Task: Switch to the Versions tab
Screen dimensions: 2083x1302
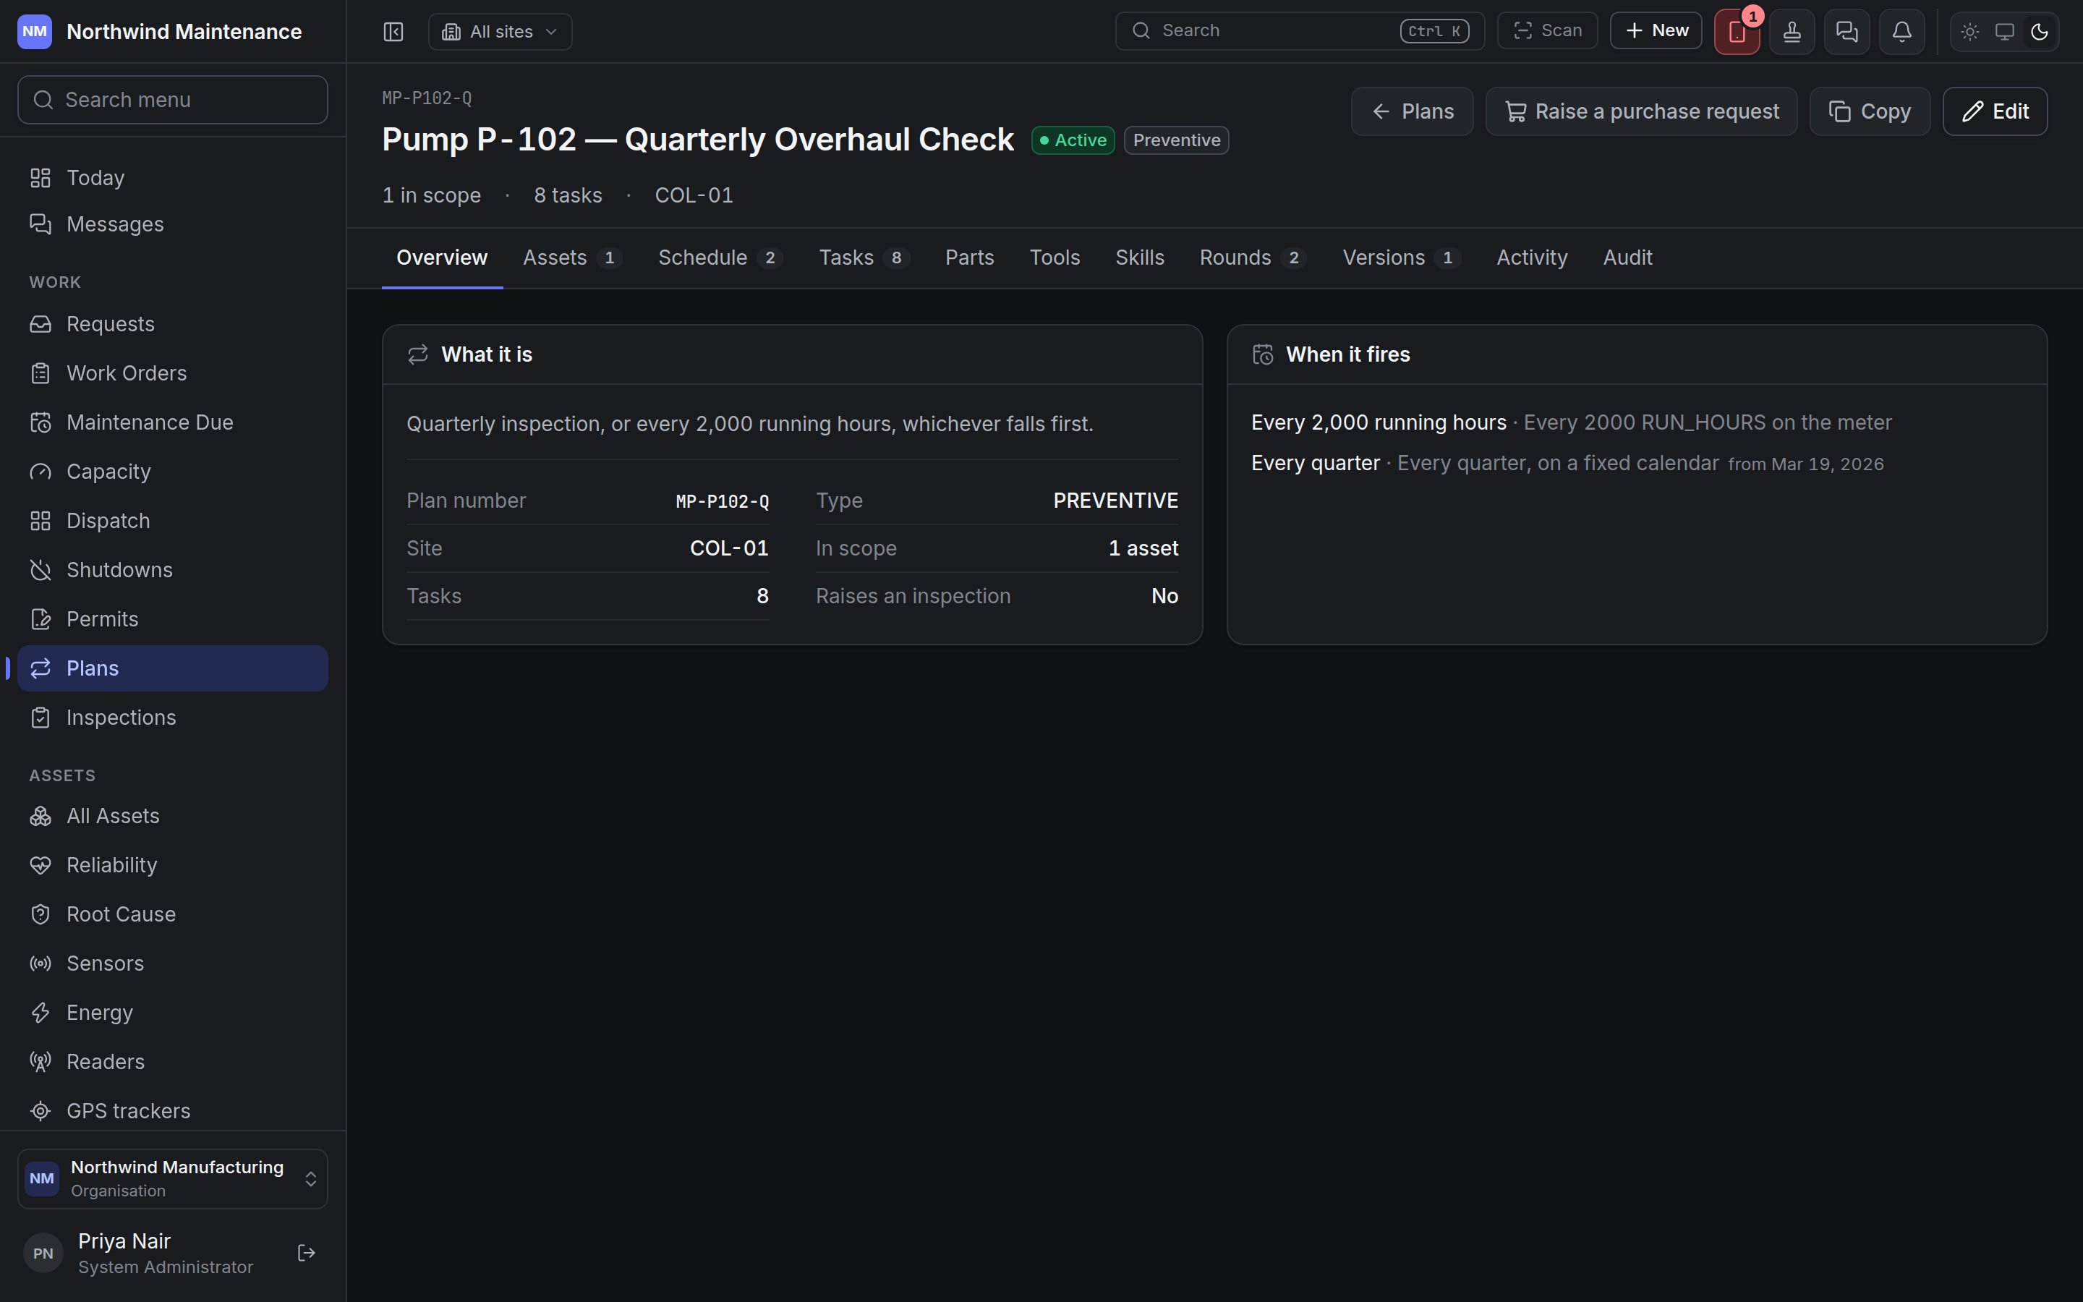Action: (x=1401, y=258)
